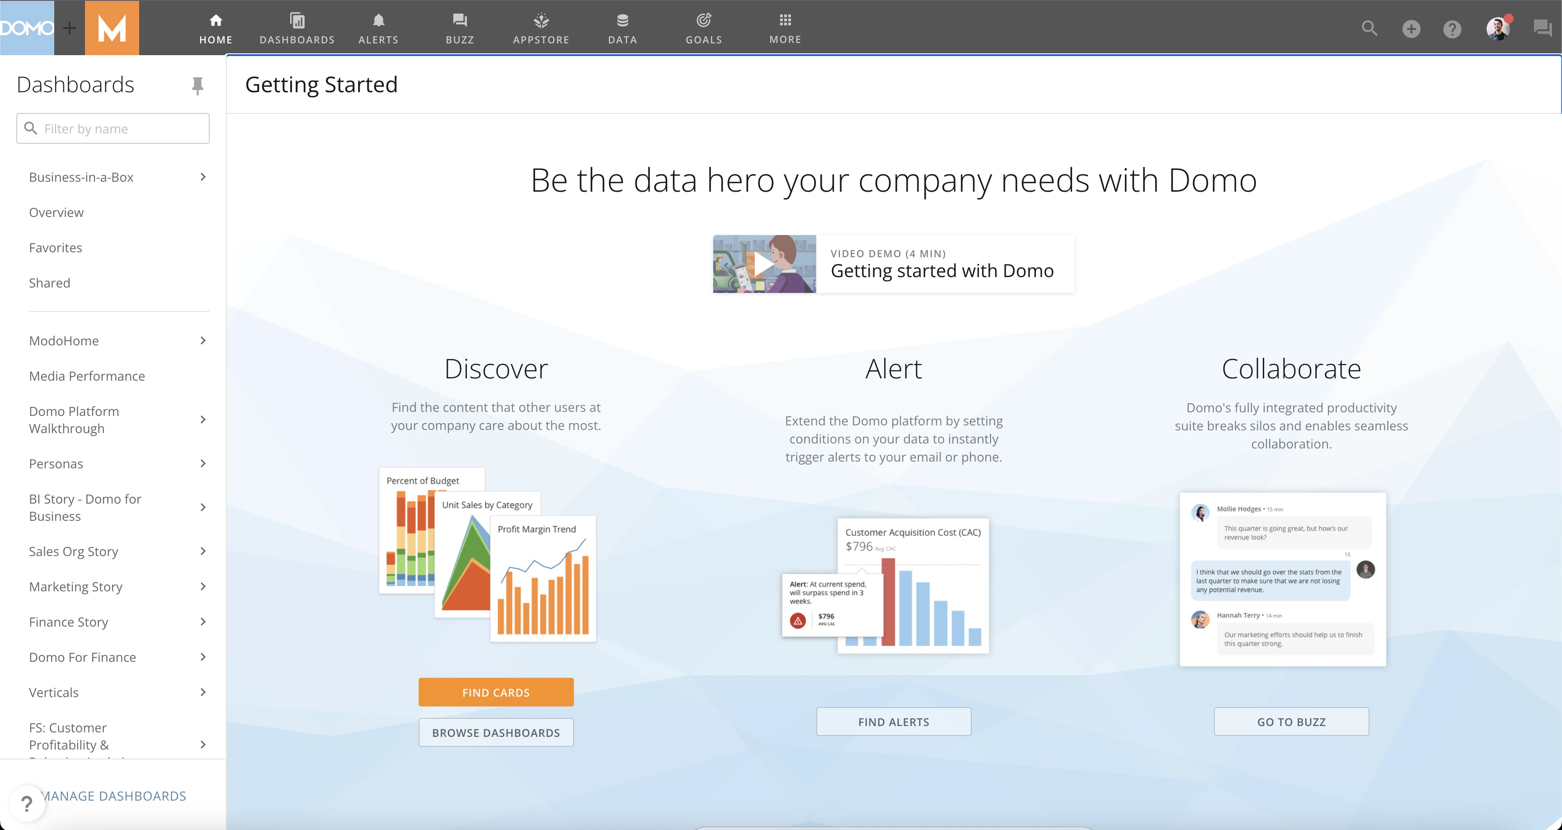The image size is (1562, 830).
Task: Select ModoHome in the sidebar
Action: pyautogui.click(x=64, y=341)
